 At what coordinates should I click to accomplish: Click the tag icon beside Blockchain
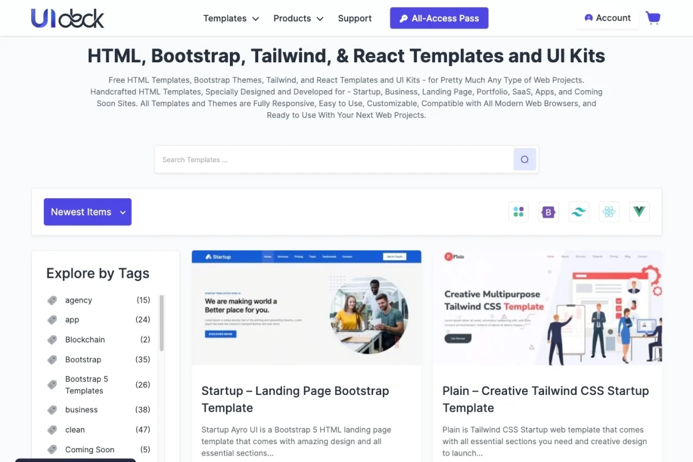coord(52,340)
